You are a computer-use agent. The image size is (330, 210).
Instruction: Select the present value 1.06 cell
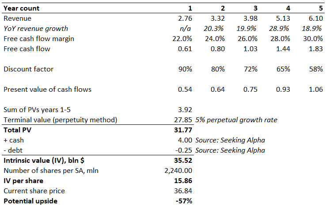click(315, 90)
